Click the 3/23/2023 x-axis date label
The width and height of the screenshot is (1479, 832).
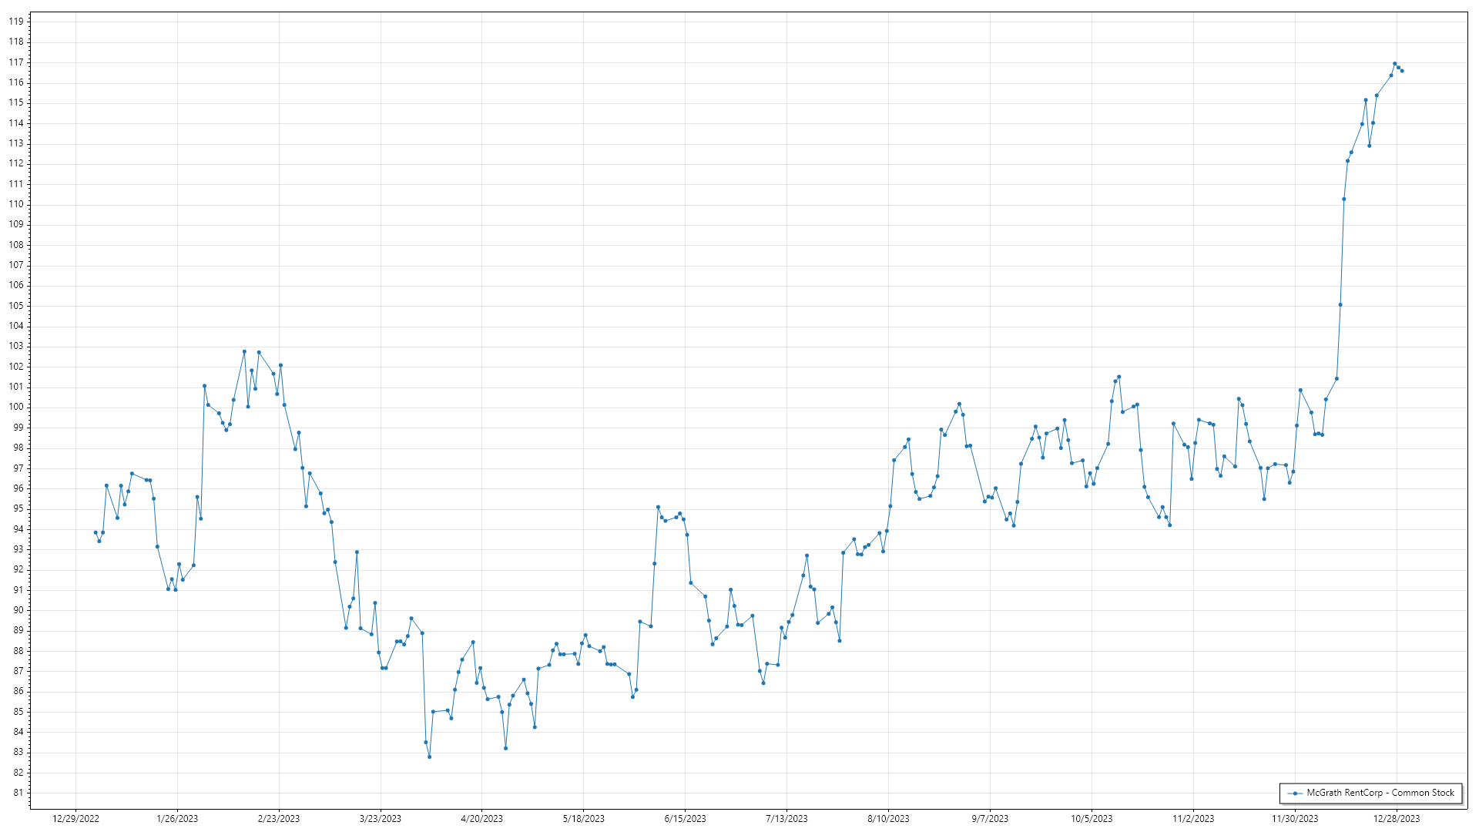pyautogui.click(x=381, y=819)
